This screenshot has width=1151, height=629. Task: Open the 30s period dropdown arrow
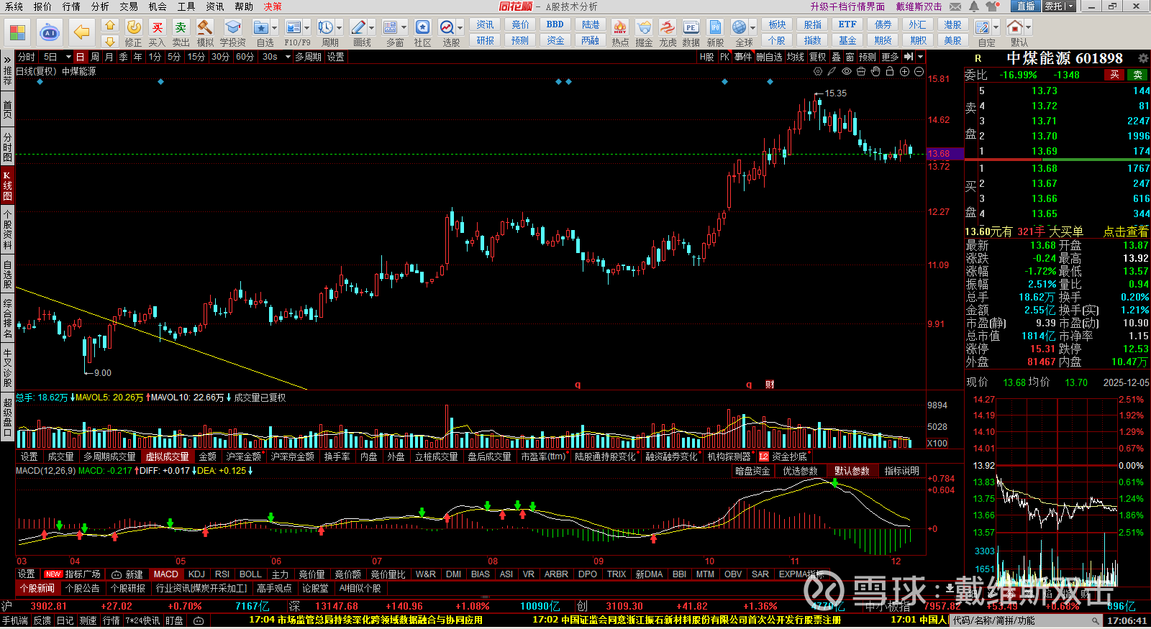(288, 57)
